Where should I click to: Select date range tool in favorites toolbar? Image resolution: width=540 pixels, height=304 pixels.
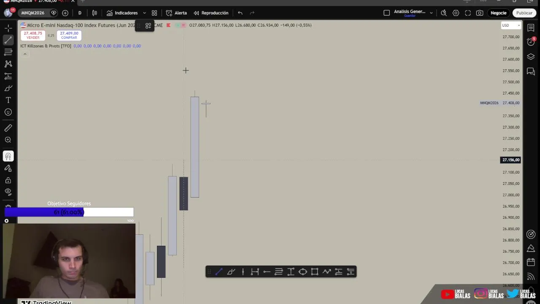coord(255,272)
